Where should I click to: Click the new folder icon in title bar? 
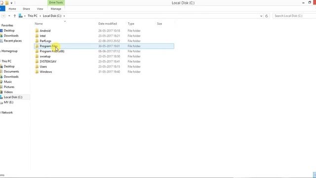coord(7,3)
